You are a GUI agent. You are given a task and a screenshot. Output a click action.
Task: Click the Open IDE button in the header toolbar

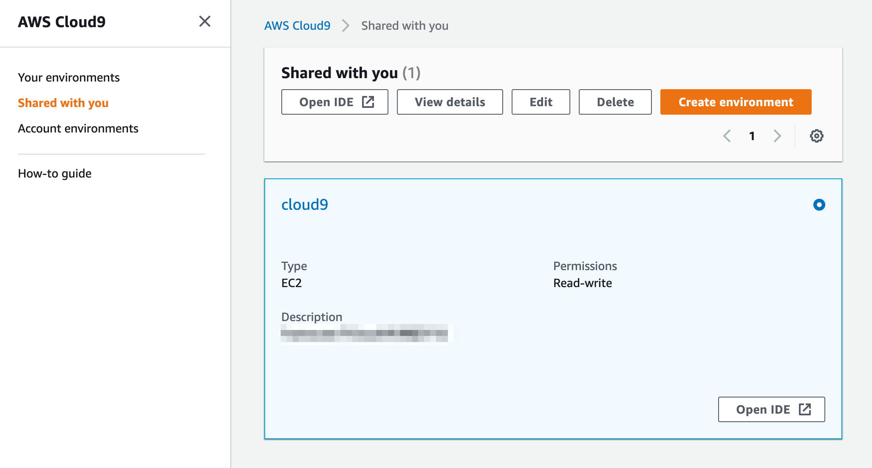pos(334,102)
